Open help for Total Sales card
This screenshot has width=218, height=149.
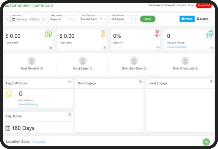50,48
